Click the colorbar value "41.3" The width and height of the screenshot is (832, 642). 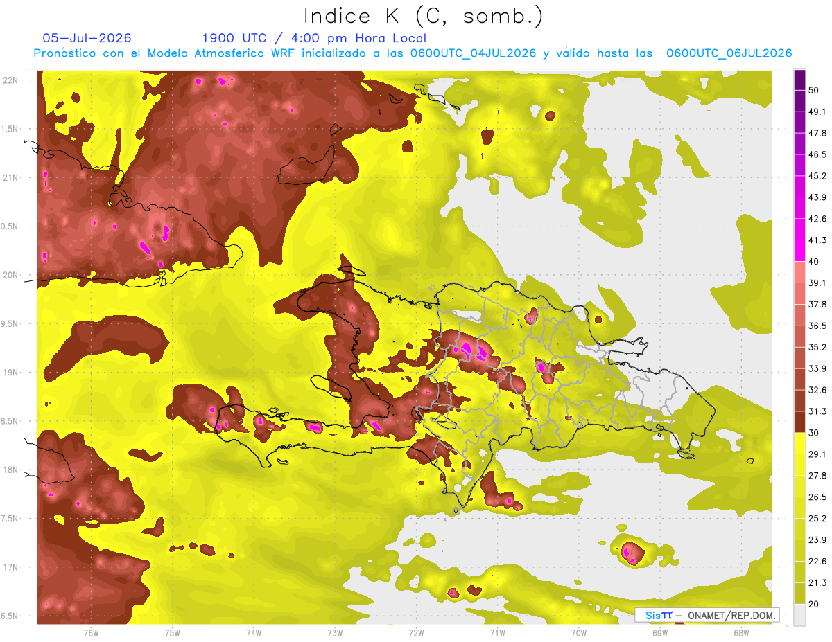817,240
